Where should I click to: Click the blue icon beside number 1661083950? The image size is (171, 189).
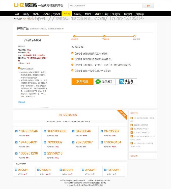[x=45, y=131]
